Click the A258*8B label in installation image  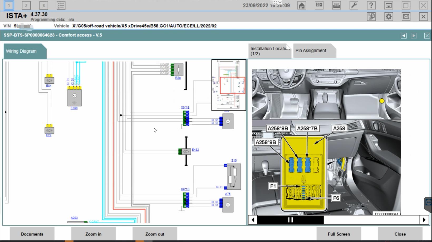coord(278,128)
